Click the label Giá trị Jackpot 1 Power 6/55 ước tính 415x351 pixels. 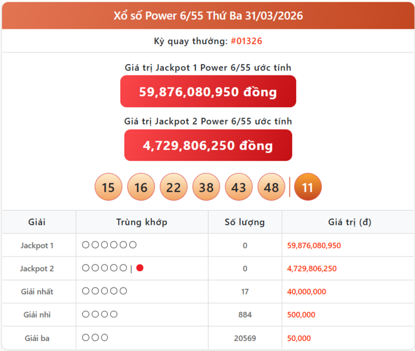click(x=207, y=67)
